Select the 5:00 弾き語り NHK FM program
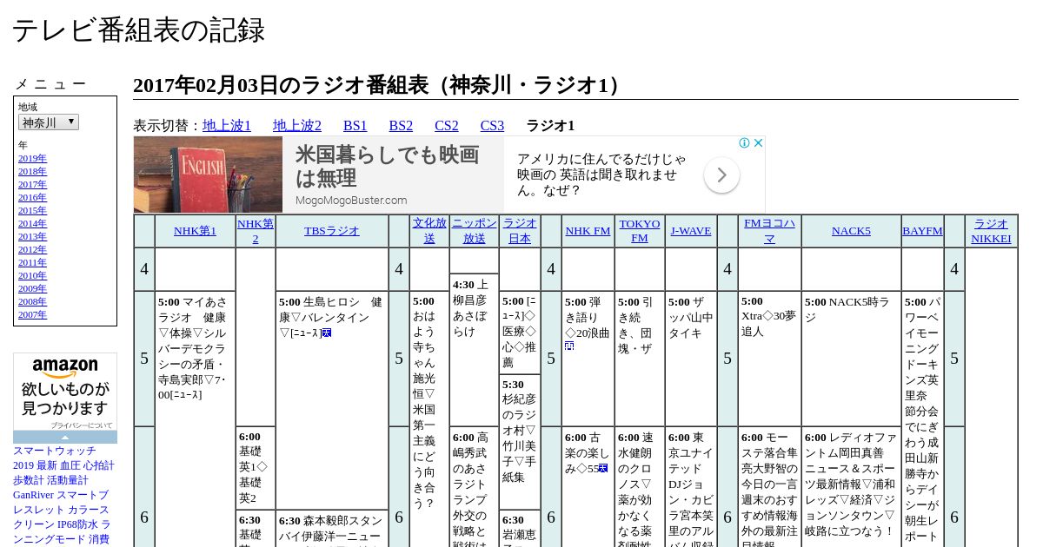The width and height of the screenshot is (1043, 547). [x=588, y=324]
